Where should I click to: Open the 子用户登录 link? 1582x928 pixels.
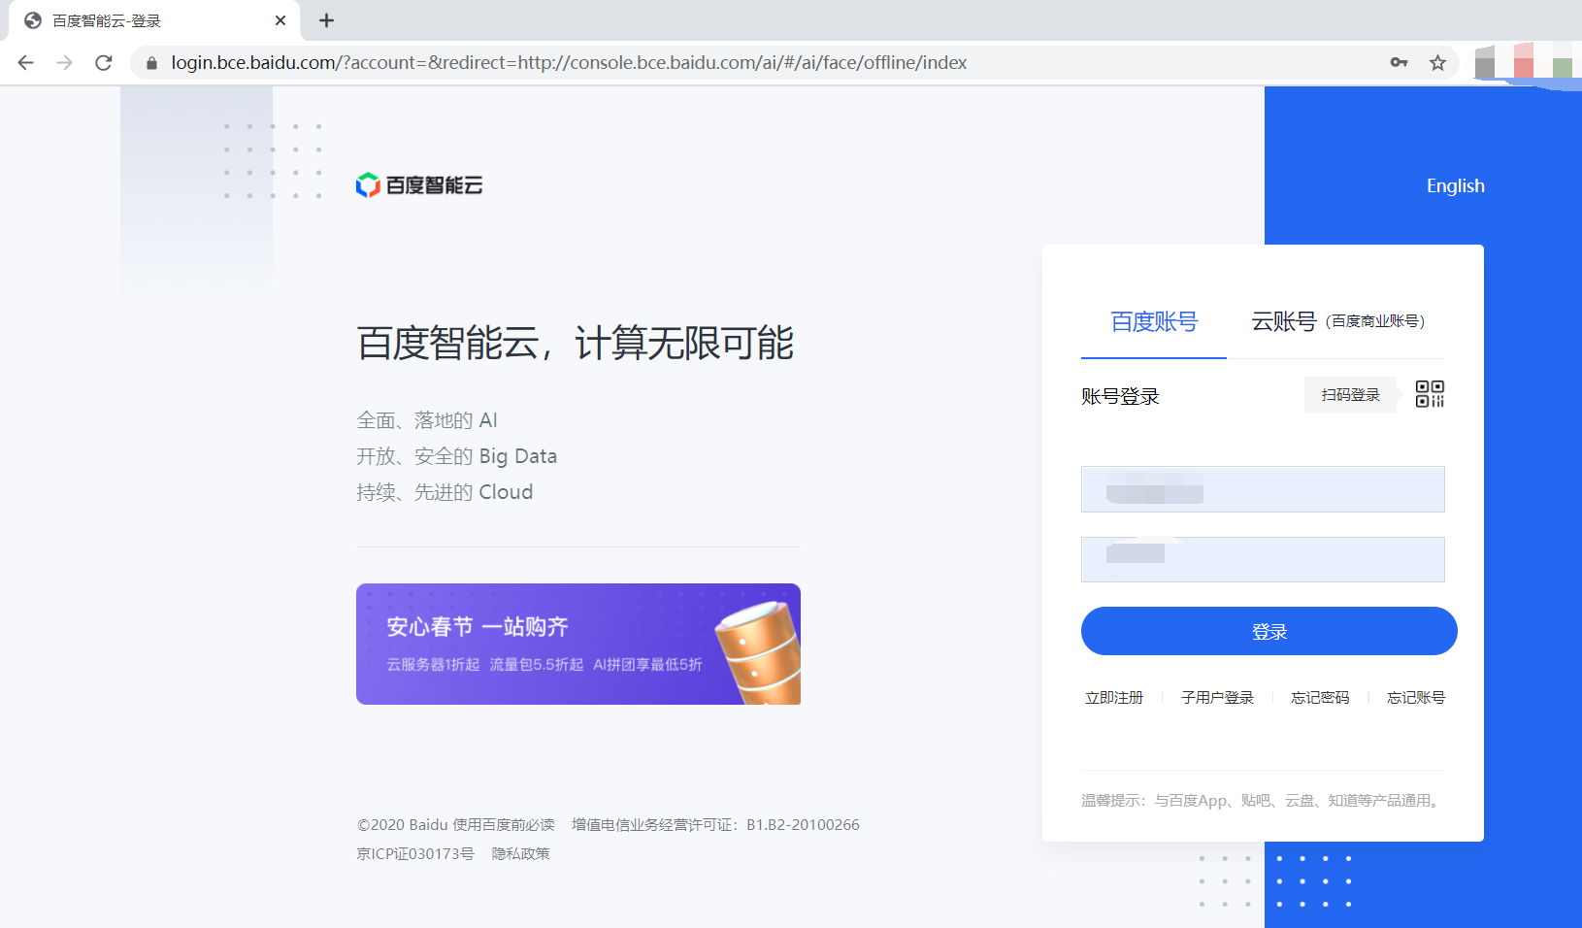pyautogui.click(x=1217, y=698)
